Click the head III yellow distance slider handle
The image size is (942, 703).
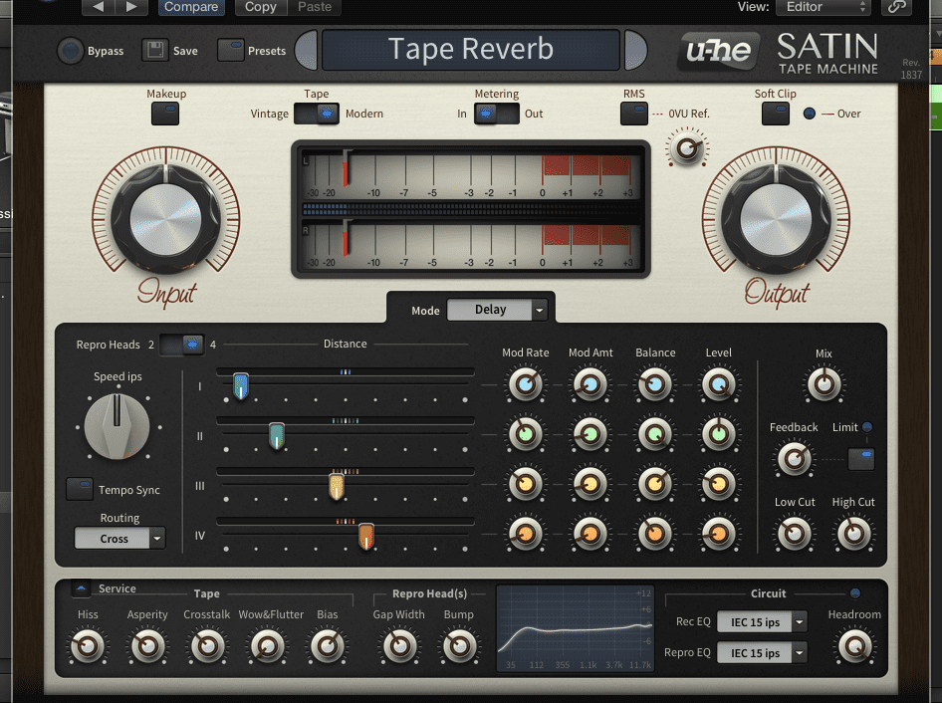pyautogui.click(x=337, y=486)
